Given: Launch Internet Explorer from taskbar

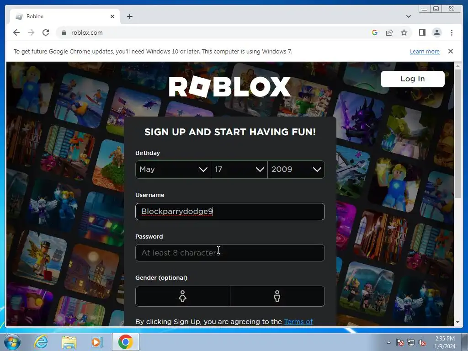Looking at the screenshot, I should [41, 342].
